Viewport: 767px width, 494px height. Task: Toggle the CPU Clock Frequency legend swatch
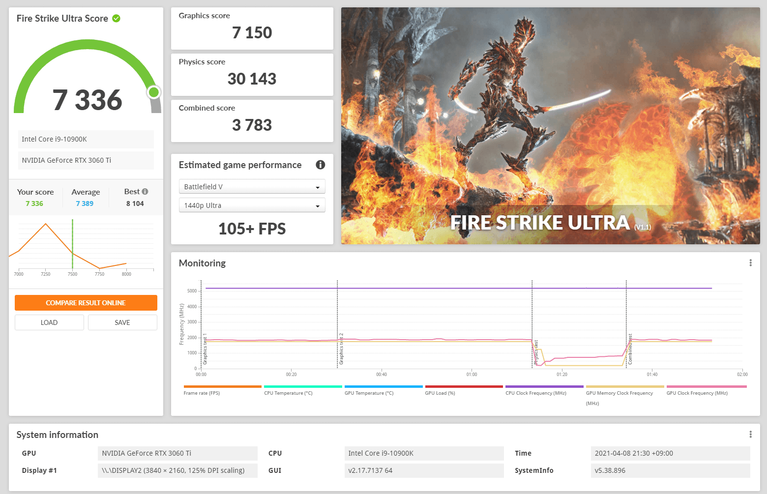[544, 387]
